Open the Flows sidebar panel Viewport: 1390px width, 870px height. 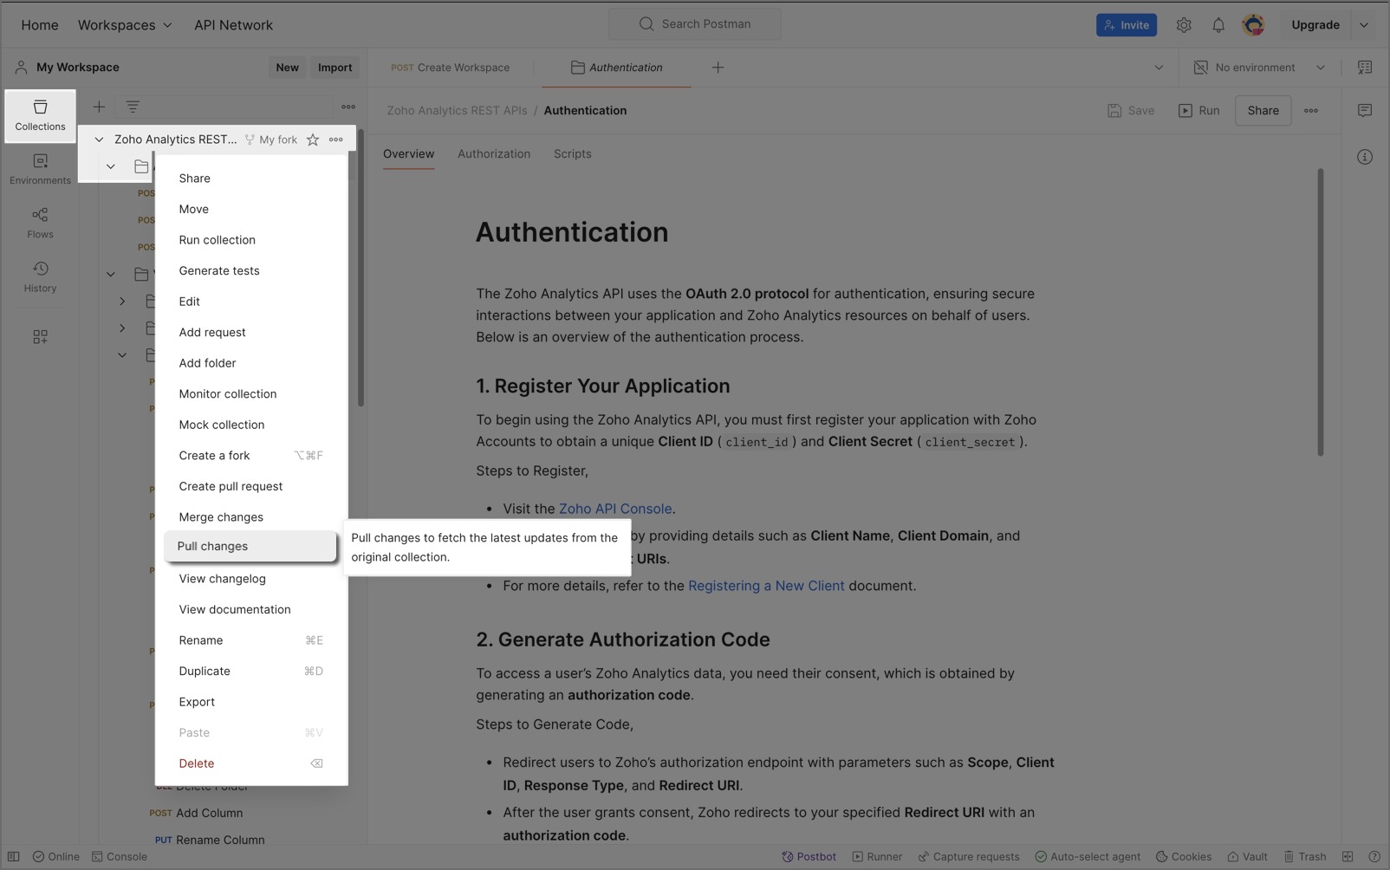point(40,223)
